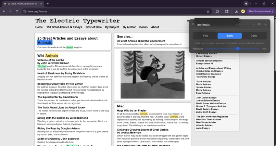This screenshot has width=276, height=146.
Task: Open Death of a Giant article
Action: coord(58,139)
